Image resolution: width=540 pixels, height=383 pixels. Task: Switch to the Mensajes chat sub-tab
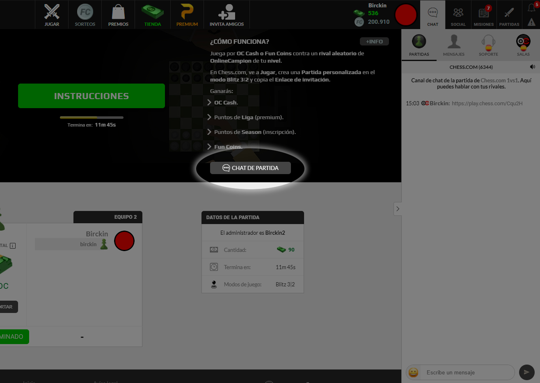pyautogui.click(x=454, y=45)
